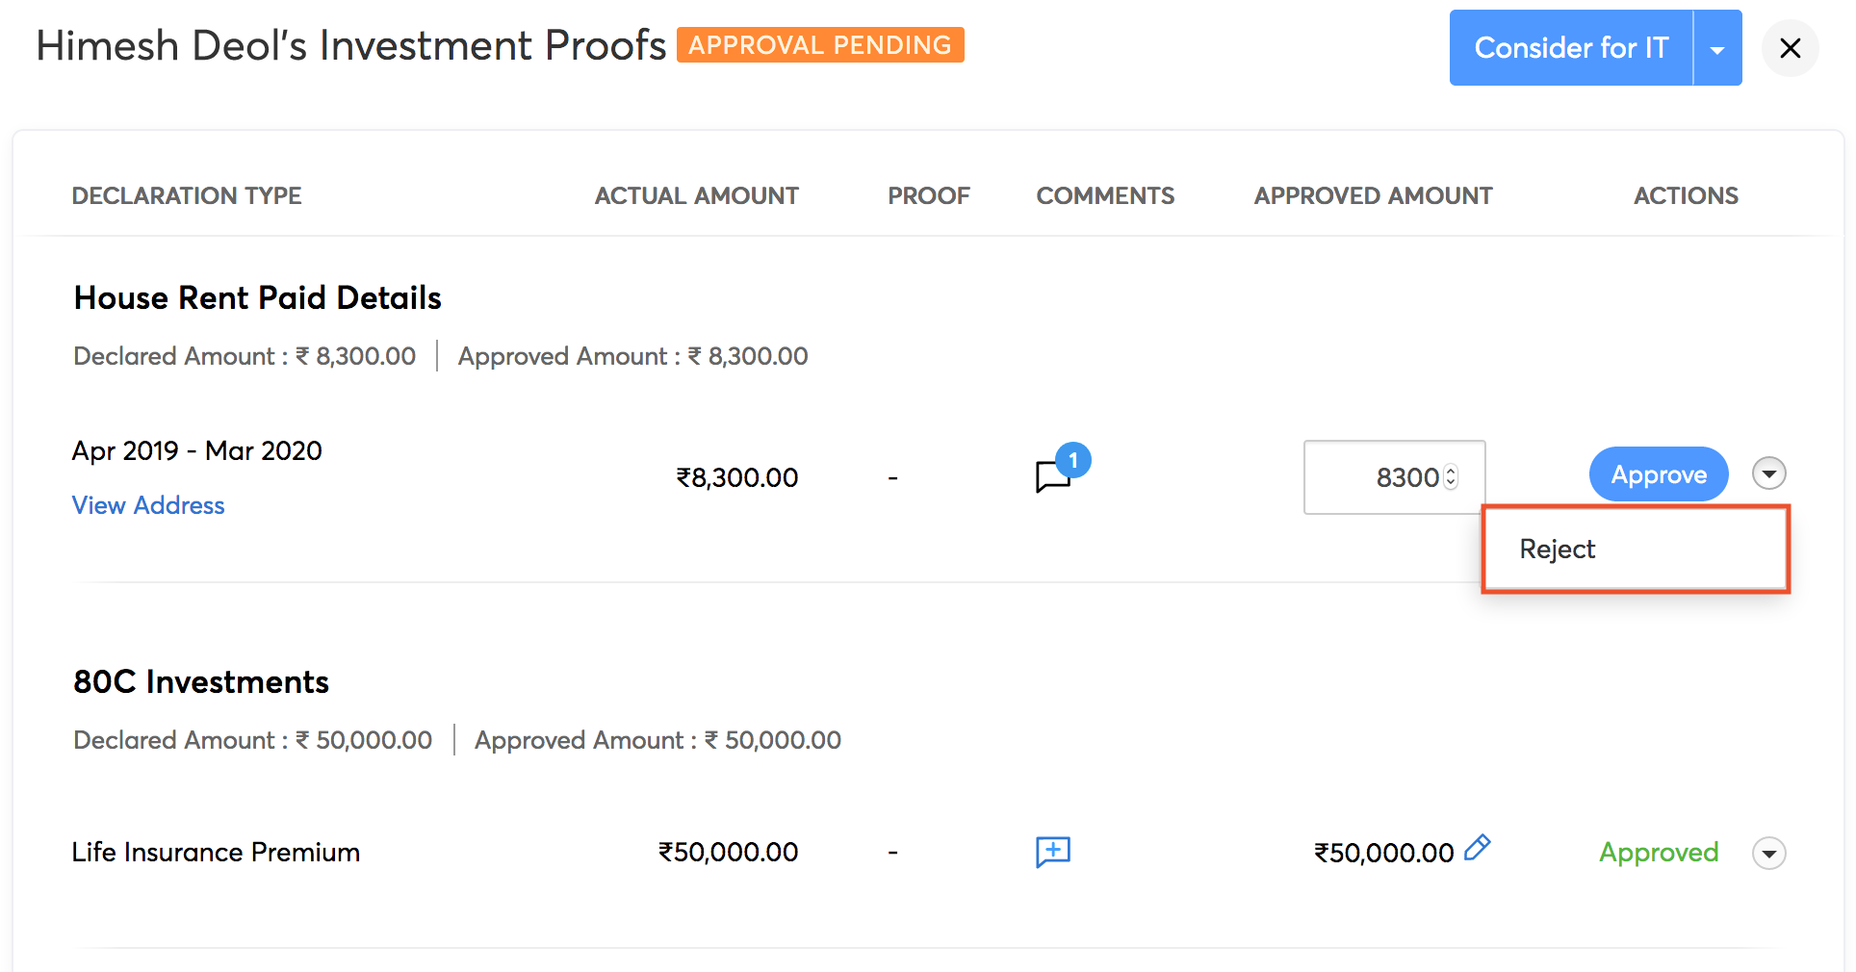Select Reject from the actions menu
The image size is (1856, 972).
point(1557,549)
